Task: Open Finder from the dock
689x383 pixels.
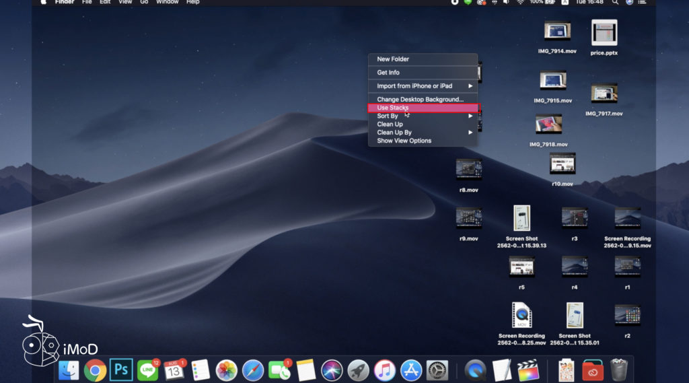Action: [69, 371]
